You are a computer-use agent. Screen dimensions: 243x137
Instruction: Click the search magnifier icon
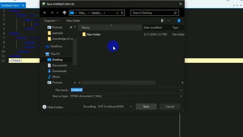coord(175,13)
